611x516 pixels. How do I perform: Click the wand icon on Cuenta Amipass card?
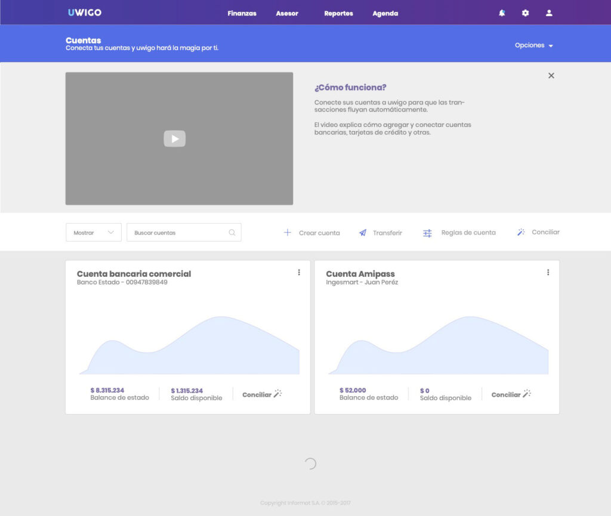coord(526,393)
